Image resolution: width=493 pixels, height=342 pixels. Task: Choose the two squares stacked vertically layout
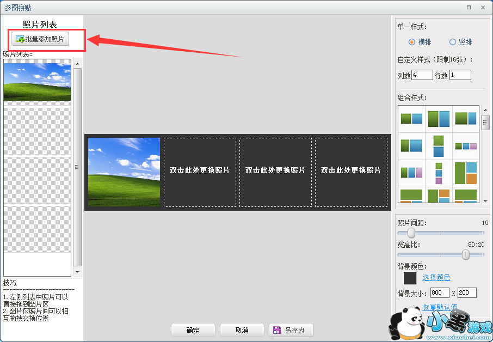coord(439,146)
